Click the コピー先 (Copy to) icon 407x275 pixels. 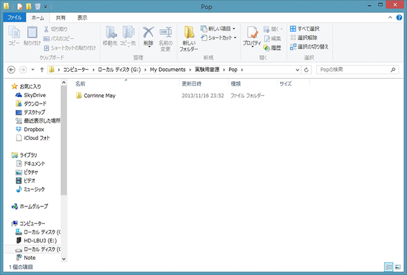pyautogui.click(x=128, y=36)
